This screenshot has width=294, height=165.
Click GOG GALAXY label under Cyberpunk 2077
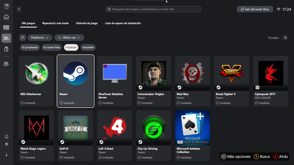coord(263,98)
